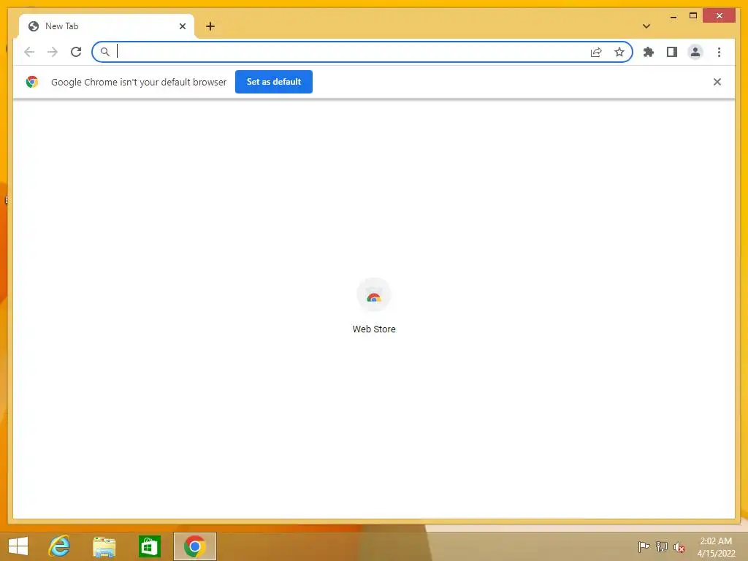Image resolution: width=748 pixels, height=561 pixels.
Task: Expand the tab search chevron
Action: point(646,26)
